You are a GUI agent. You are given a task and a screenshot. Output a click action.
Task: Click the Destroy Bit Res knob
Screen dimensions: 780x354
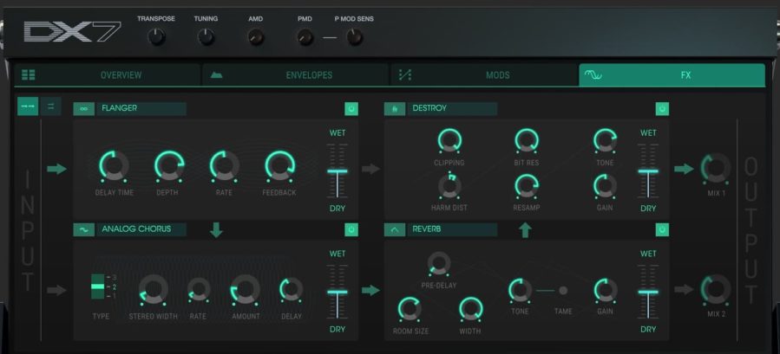527,140
